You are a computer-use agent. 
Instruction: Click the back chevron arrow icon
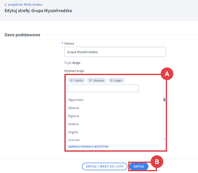6,5
